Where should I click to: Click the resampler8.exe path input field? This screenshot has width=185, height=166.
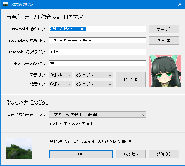(98, 40)
